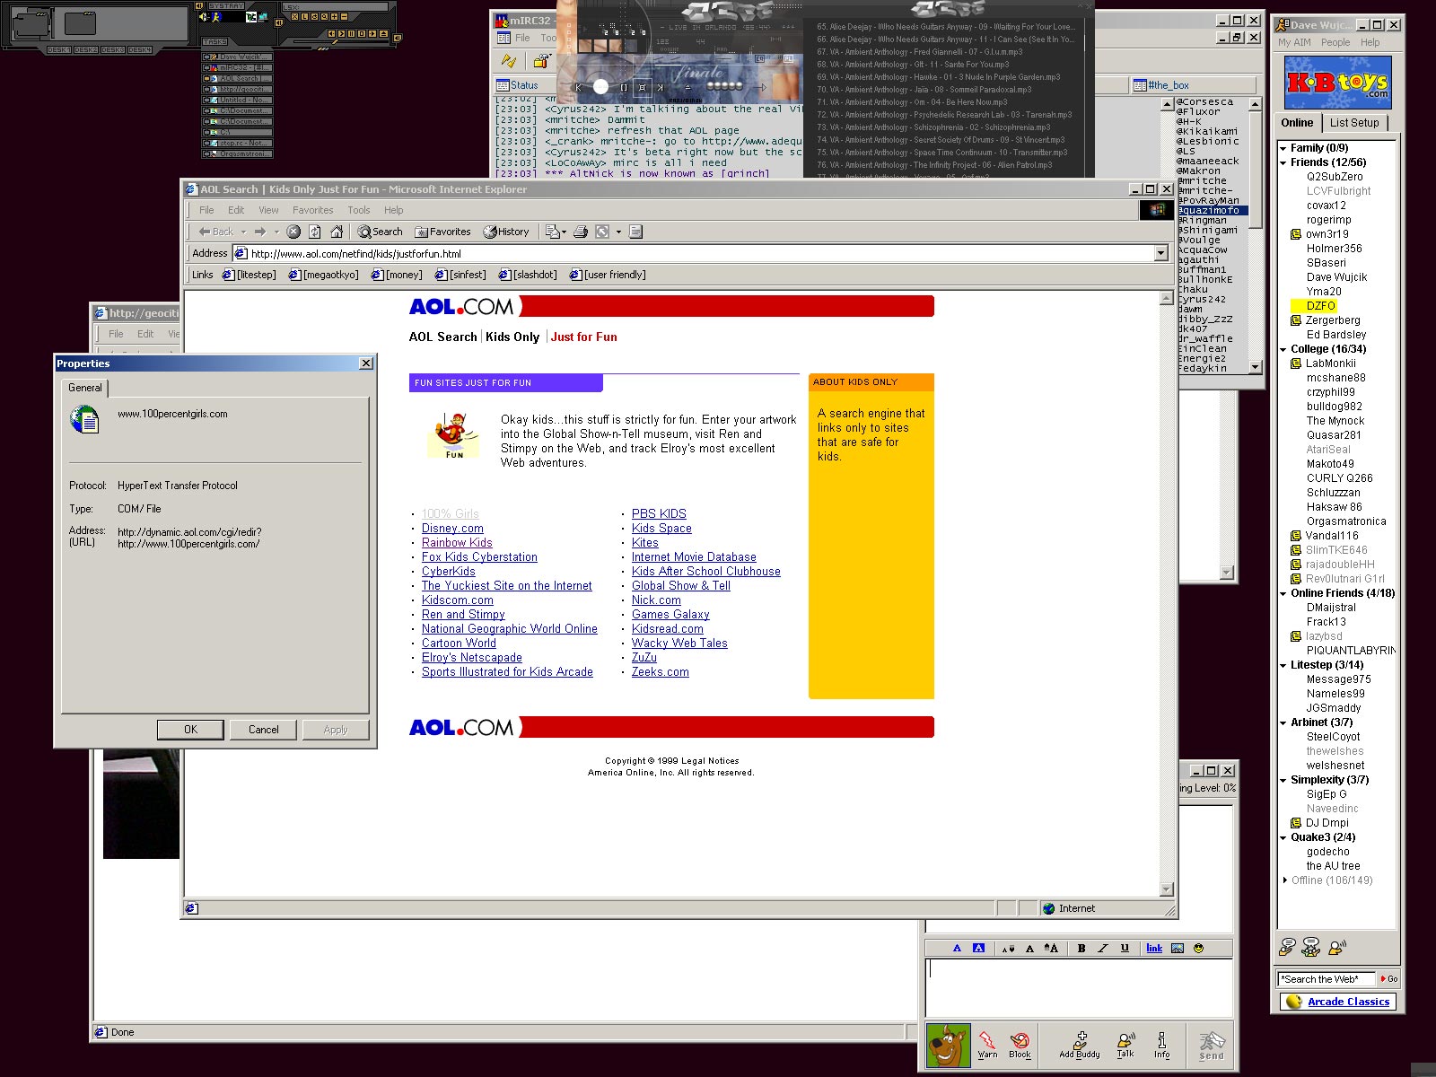Open the Tools menu in Internet Explorer
This screenshot has height=1077, width=1436.
pos(359,210)
